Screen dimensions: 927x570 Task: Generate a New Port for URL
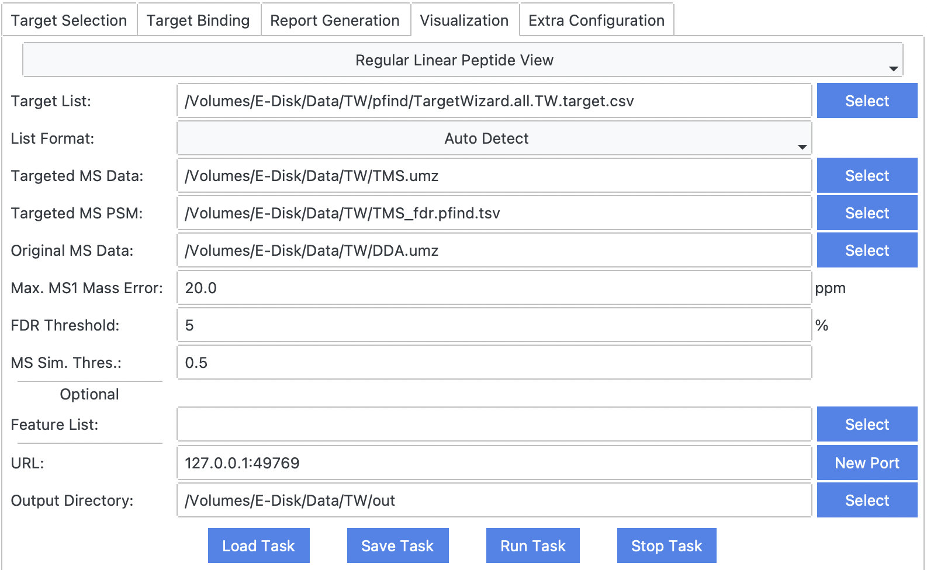867,463
